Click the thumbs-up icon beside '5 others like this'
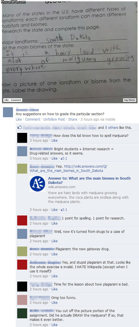The height and width of the screenshot is (327, 139). point(20,127)
